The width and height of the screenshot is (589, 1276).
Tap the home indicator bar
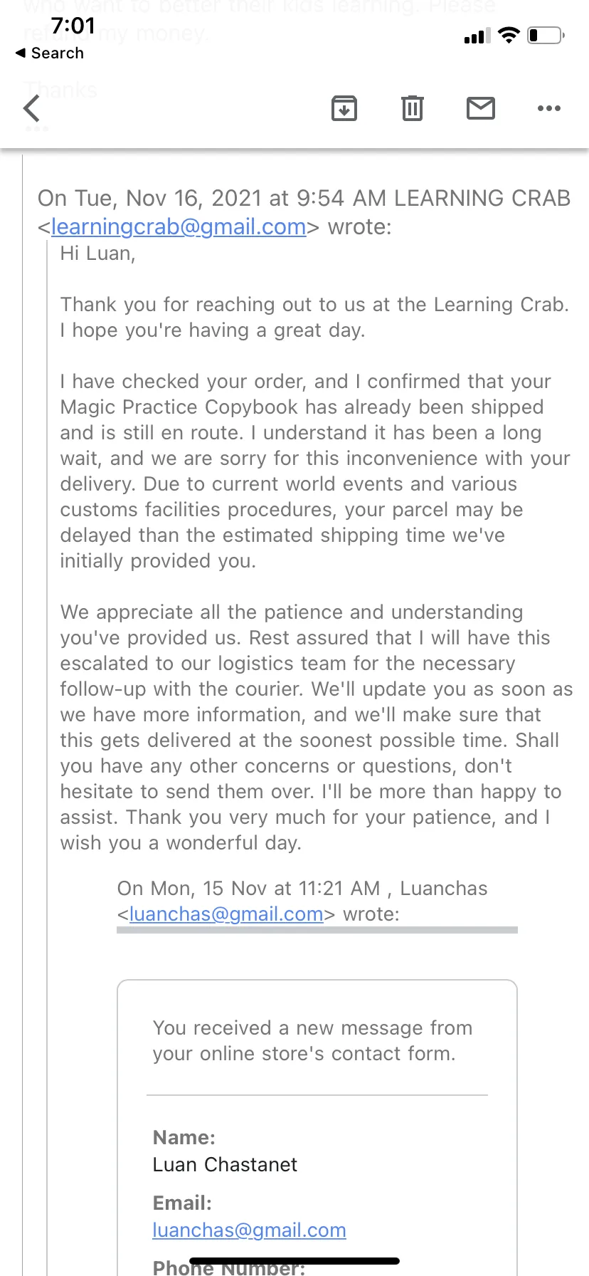294,1261
